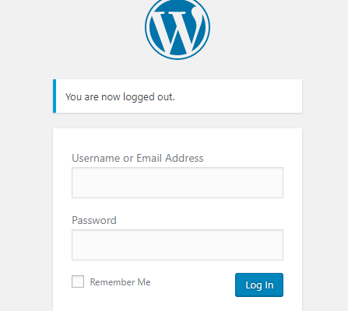Click the blue ring of the WordPress logo
Screen dimensions: 348x311
tap(147, 28)
